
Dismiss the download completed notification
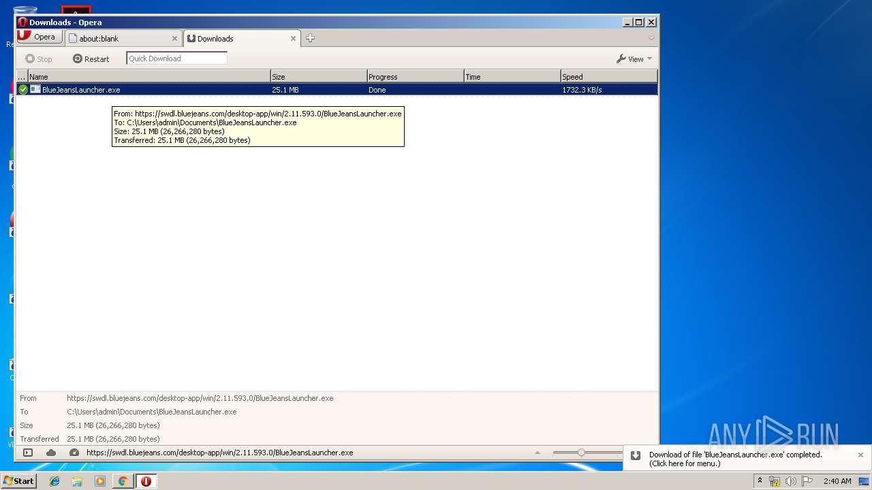click(860, 455)
